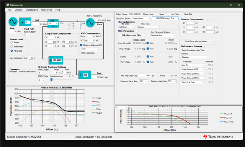Toggle Loop Bandwidth Auto checkbox
The image size is (245, 147).
147,43
